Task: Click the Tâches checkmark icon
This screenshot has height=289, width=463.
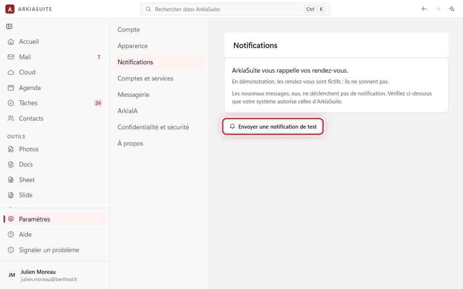Action: click(11, 103)
